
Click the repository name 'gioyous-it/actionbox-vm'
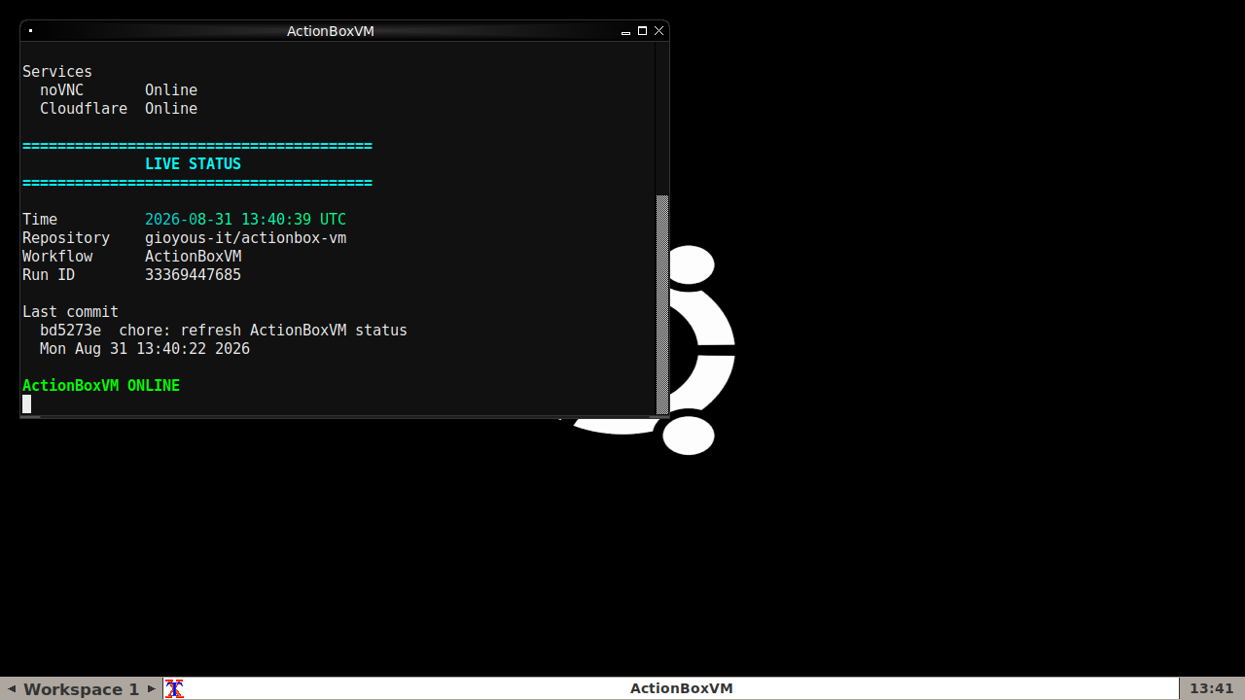tap(245, 238)
